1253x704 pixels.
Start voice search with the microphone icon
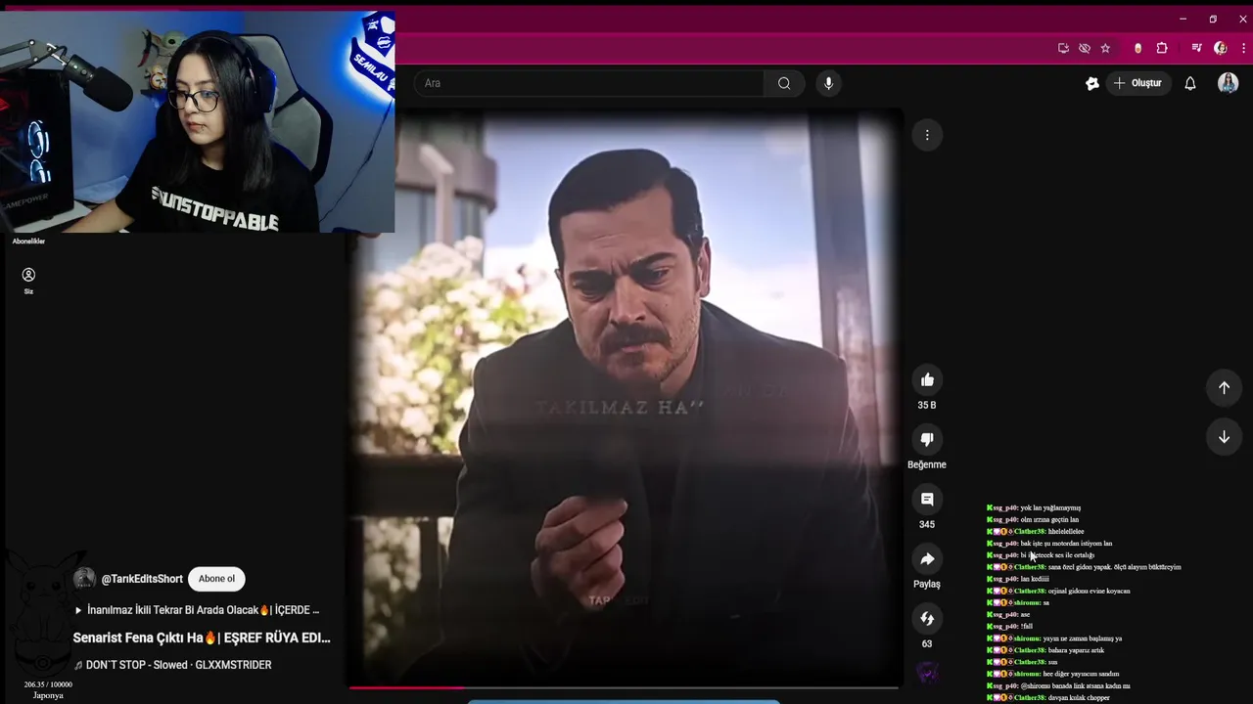[828, 83]
